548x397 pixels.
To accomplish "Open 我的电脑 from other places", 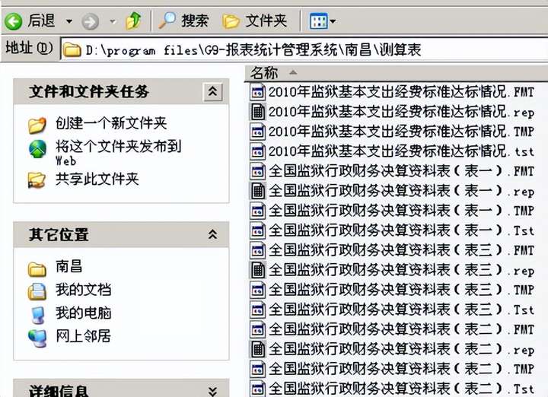I will (x=83, y=313).
